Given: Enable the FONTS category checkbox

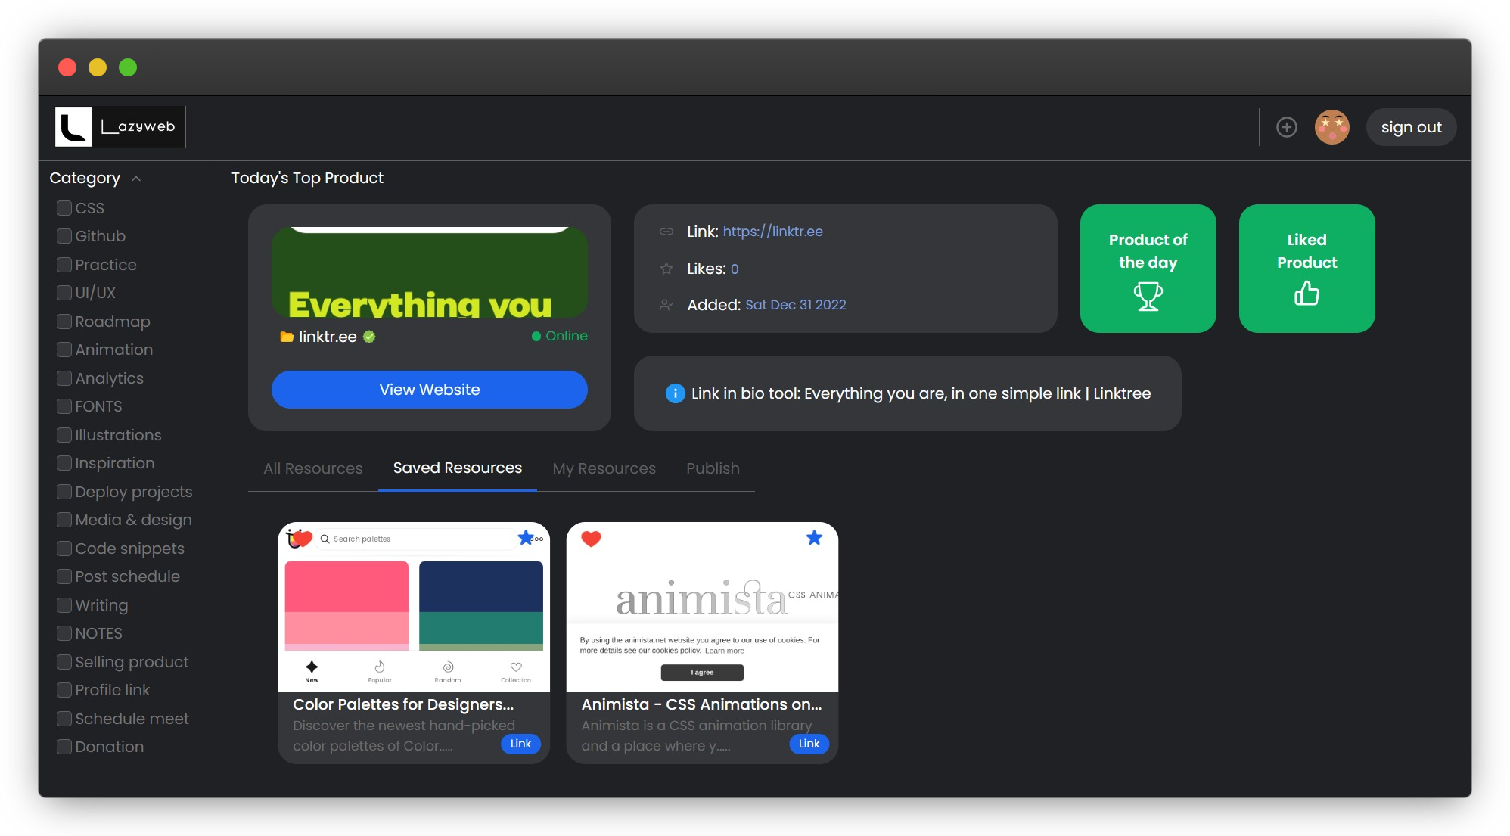Looking at the screenshot, I should 64,406.
